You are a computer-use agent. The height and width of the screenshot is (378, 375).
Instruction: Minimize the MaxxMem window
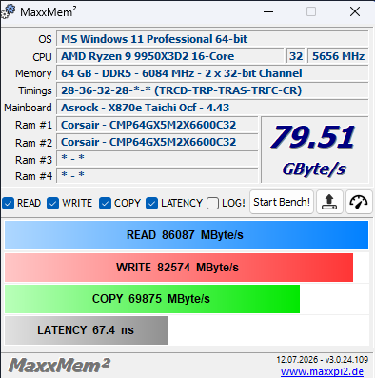[268, 12]
